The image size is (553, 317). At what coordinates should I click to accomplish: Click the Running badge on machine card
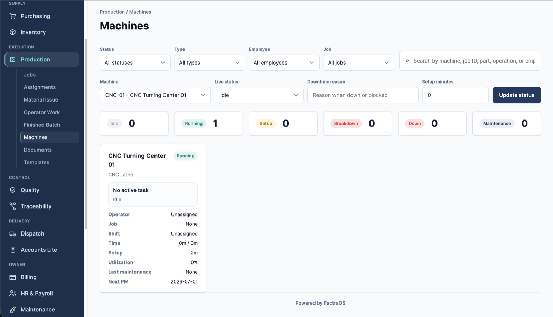pos(186,156)
